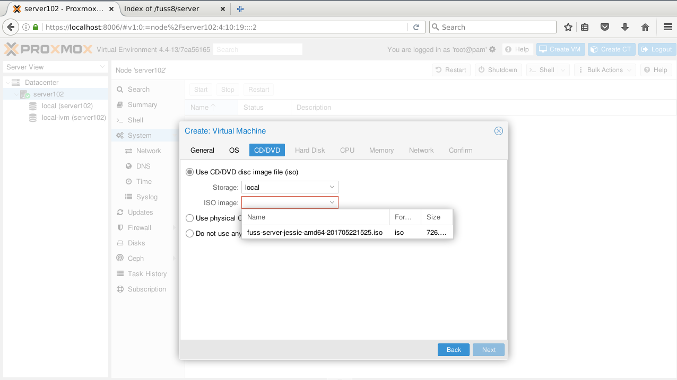Click the site info icon in address bar
The width and height of the screenshot is (677, 380).
[x=26, y=27]
